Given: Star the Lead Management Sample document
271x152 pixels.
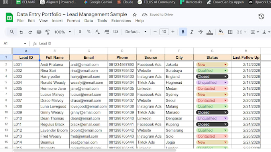Looking at the screenshot, I should (135, 15).
